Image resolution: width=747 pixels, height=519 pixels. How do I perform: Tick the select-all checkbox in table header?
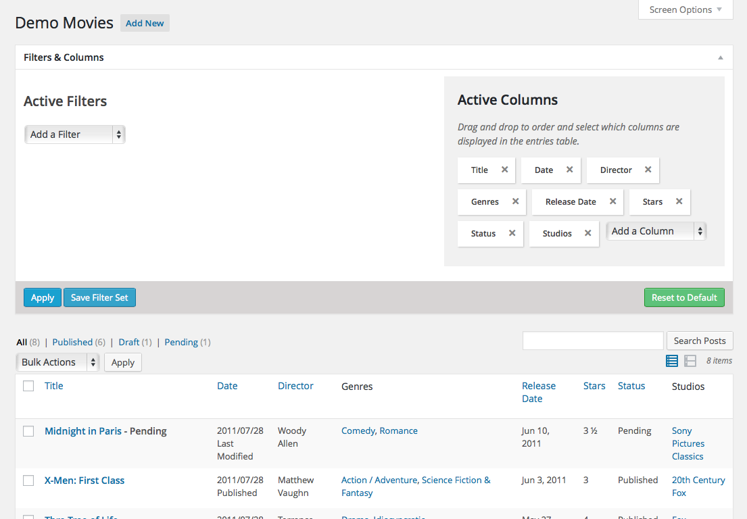click(x=28, y=386)
